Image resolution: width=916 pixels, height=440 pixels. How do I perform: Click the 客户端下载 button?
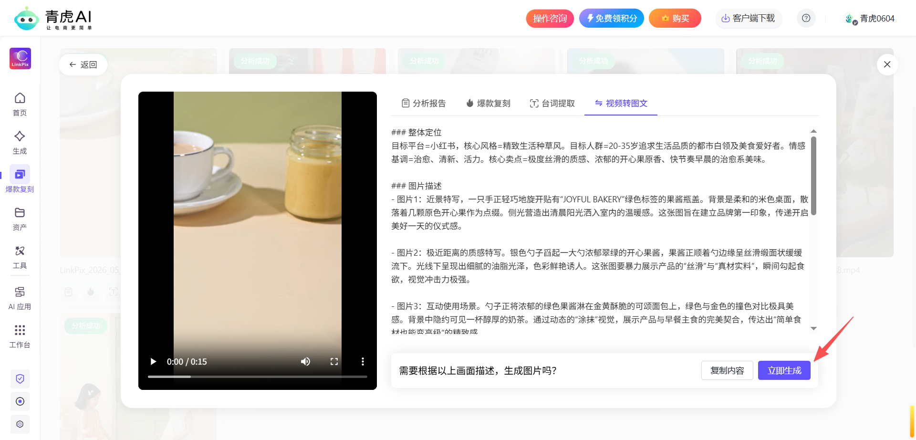(x=748, y=18)
